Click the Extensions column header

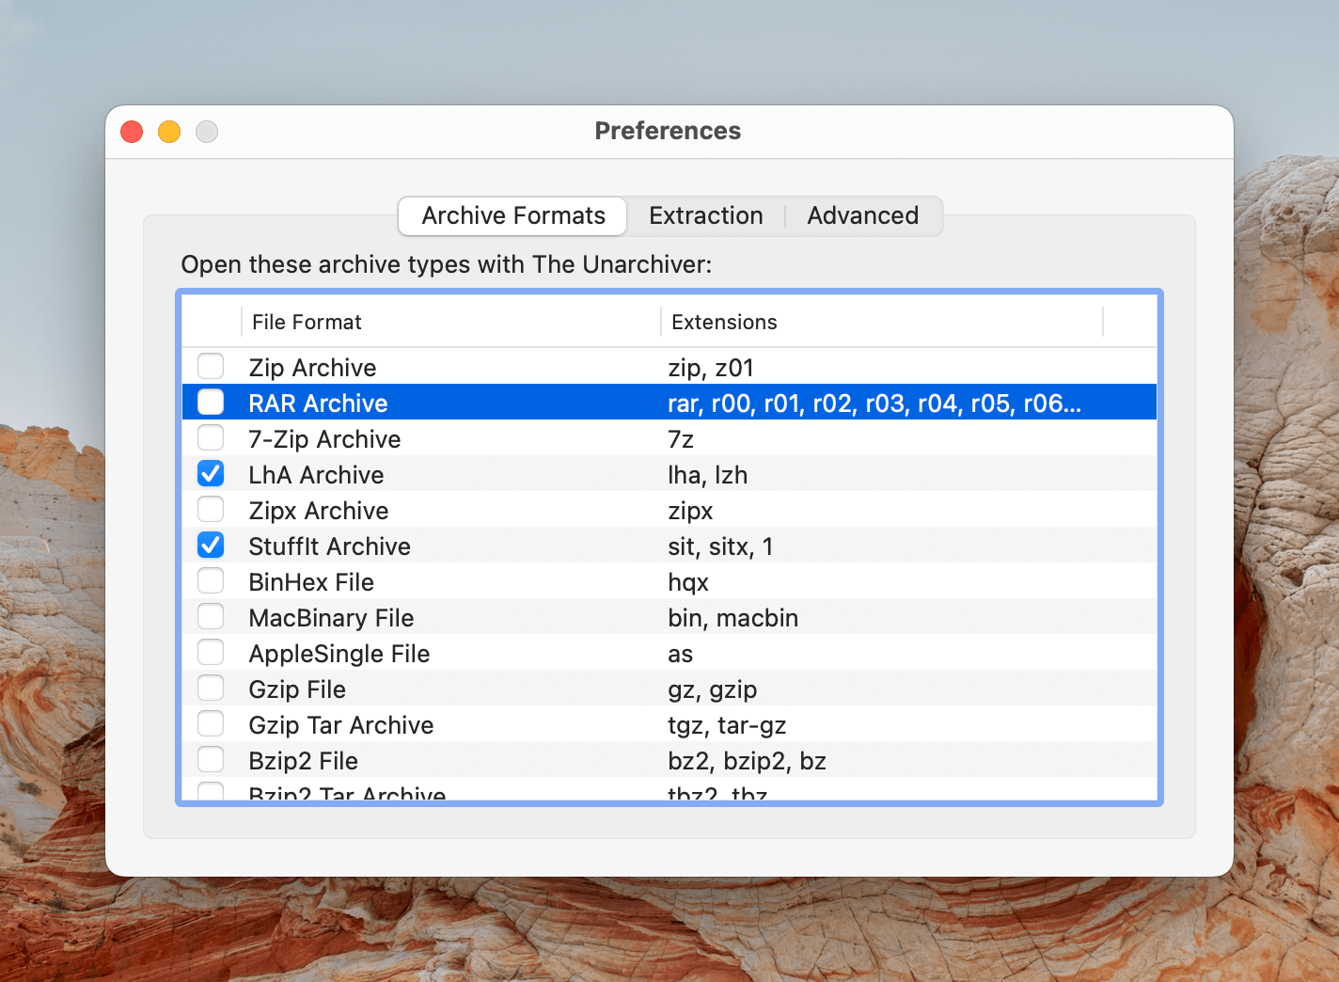pos(724,322)
